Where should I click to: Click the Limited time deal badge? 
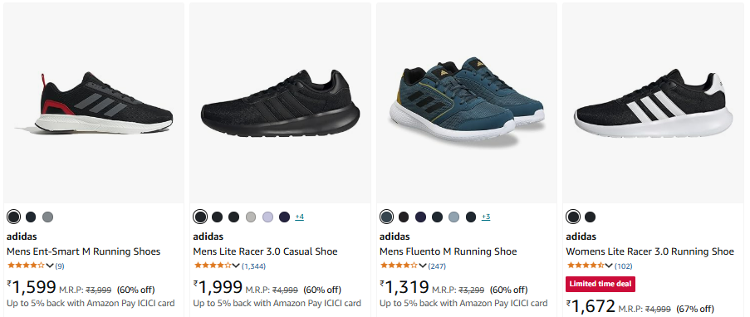[x=600, y=284]
